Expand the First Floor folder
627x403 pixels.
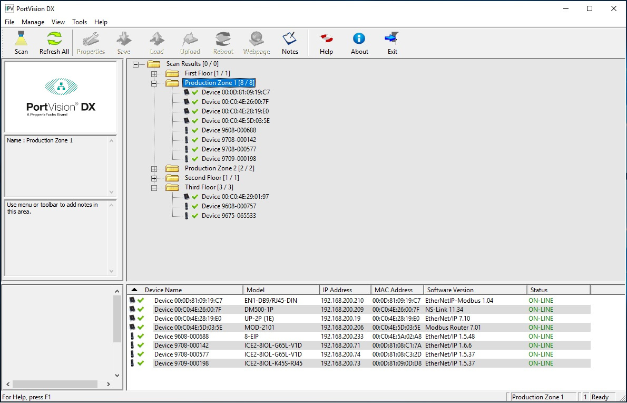coord(154,74)
